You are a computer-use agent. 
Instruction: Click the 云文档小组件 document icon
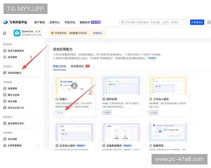[x=57, y=146]
